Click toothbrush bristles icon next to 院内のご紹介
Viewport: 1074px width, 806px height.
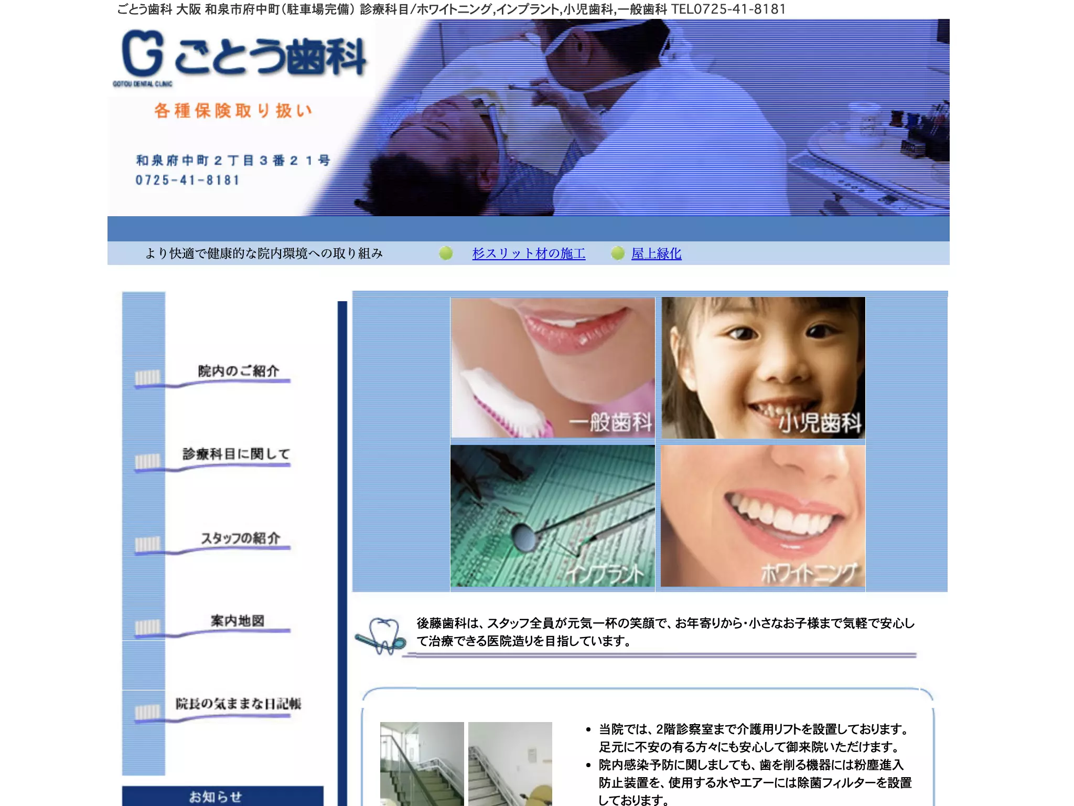click(147, 377)
